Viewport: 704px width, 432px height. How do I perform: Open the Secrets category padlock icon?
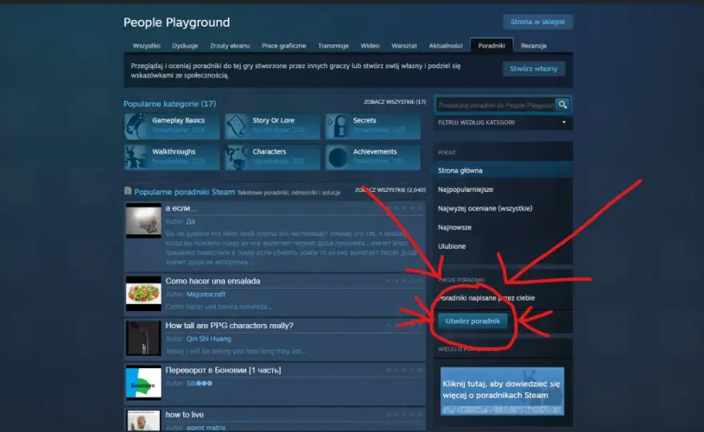point(338,126)
